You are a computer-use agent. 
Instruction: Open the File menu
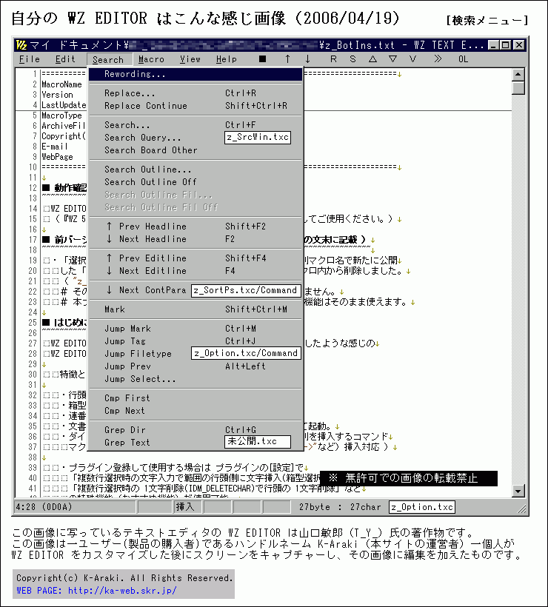pyautogui.click(x=30, y=59)
